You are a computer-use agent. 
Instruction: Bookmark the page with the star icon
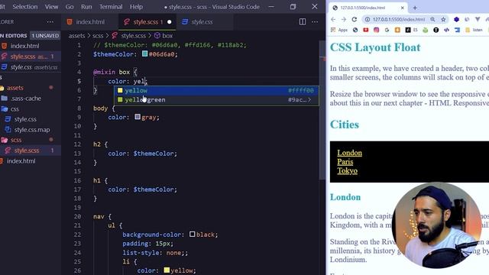click(443, 19)
